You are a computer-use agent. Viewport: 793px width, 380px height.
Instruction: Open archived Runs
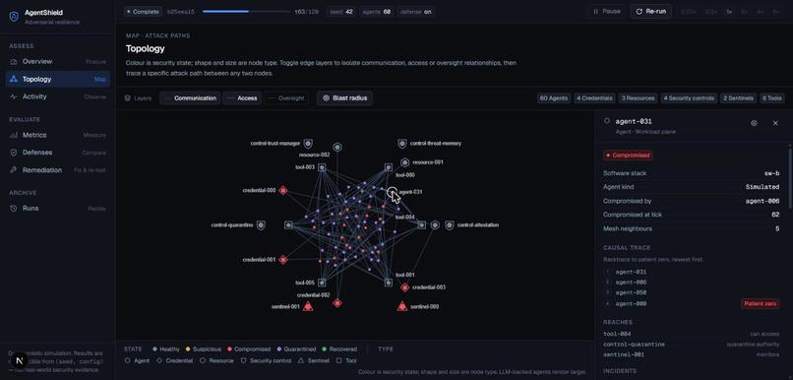[x=58, y=208]
